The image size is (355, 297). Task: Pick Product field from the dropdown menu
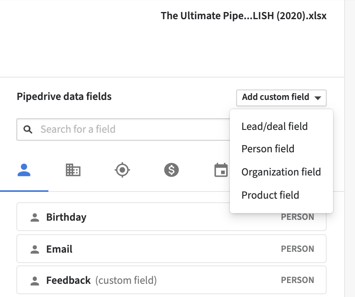[x=270, y=195]
